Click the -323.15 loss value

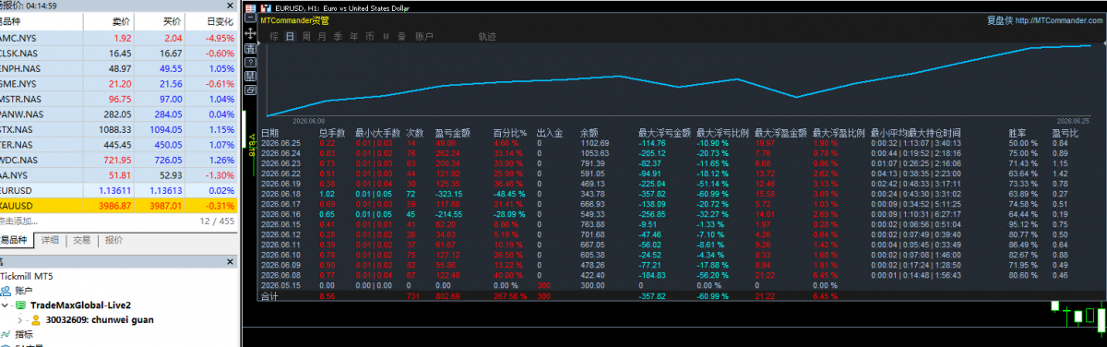(449, 193)
